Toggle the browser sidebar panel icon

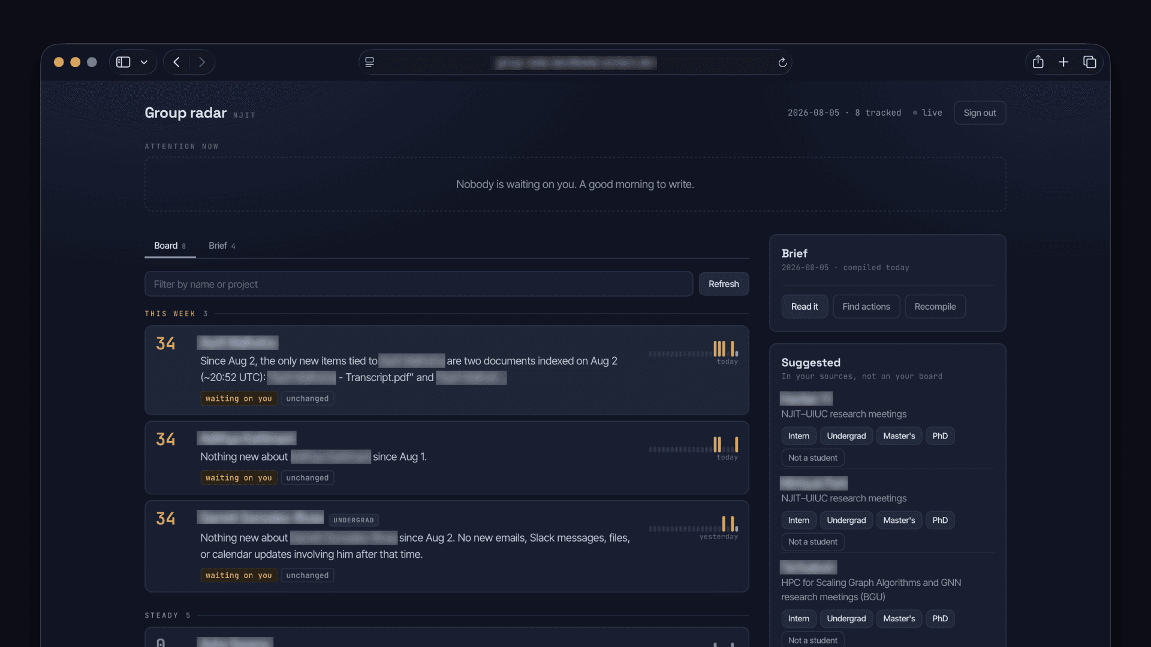pyautogui.click(x=123, y=62)
